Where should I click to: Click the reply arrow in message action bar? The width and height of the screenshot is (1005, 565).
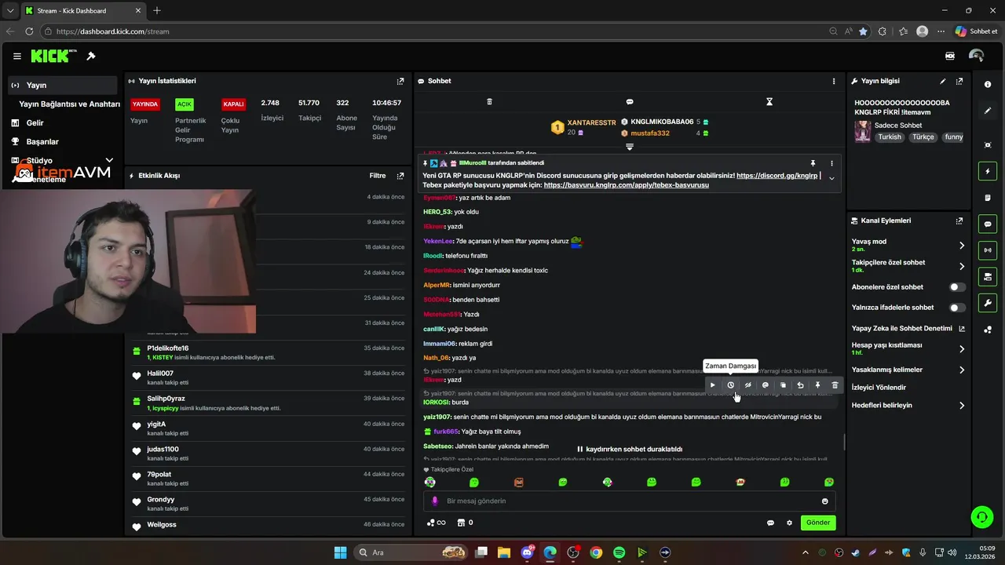[800, 385]
